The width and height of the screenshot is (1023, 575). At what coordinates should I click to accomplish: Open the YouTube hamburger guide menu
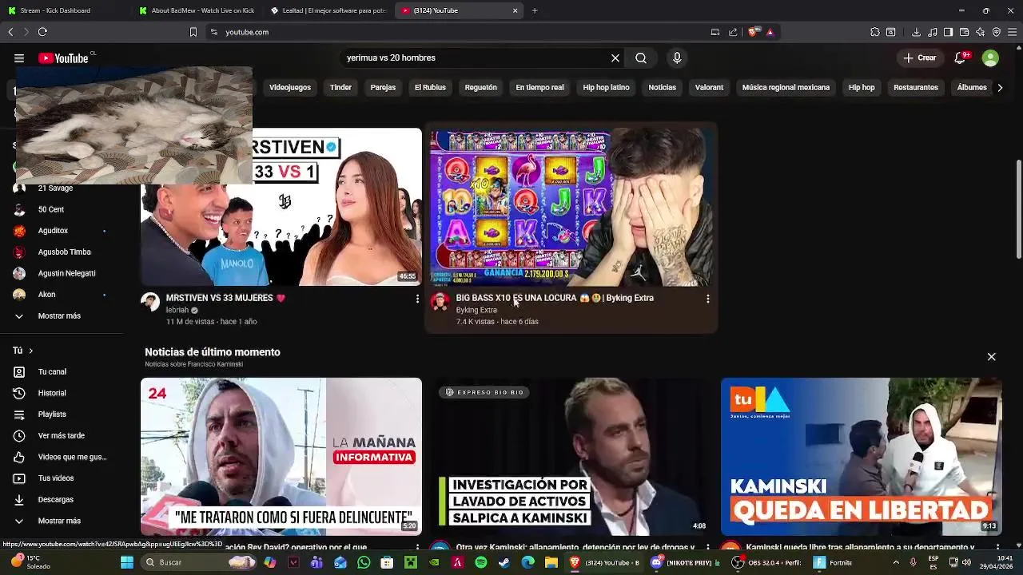pos(19,58)
